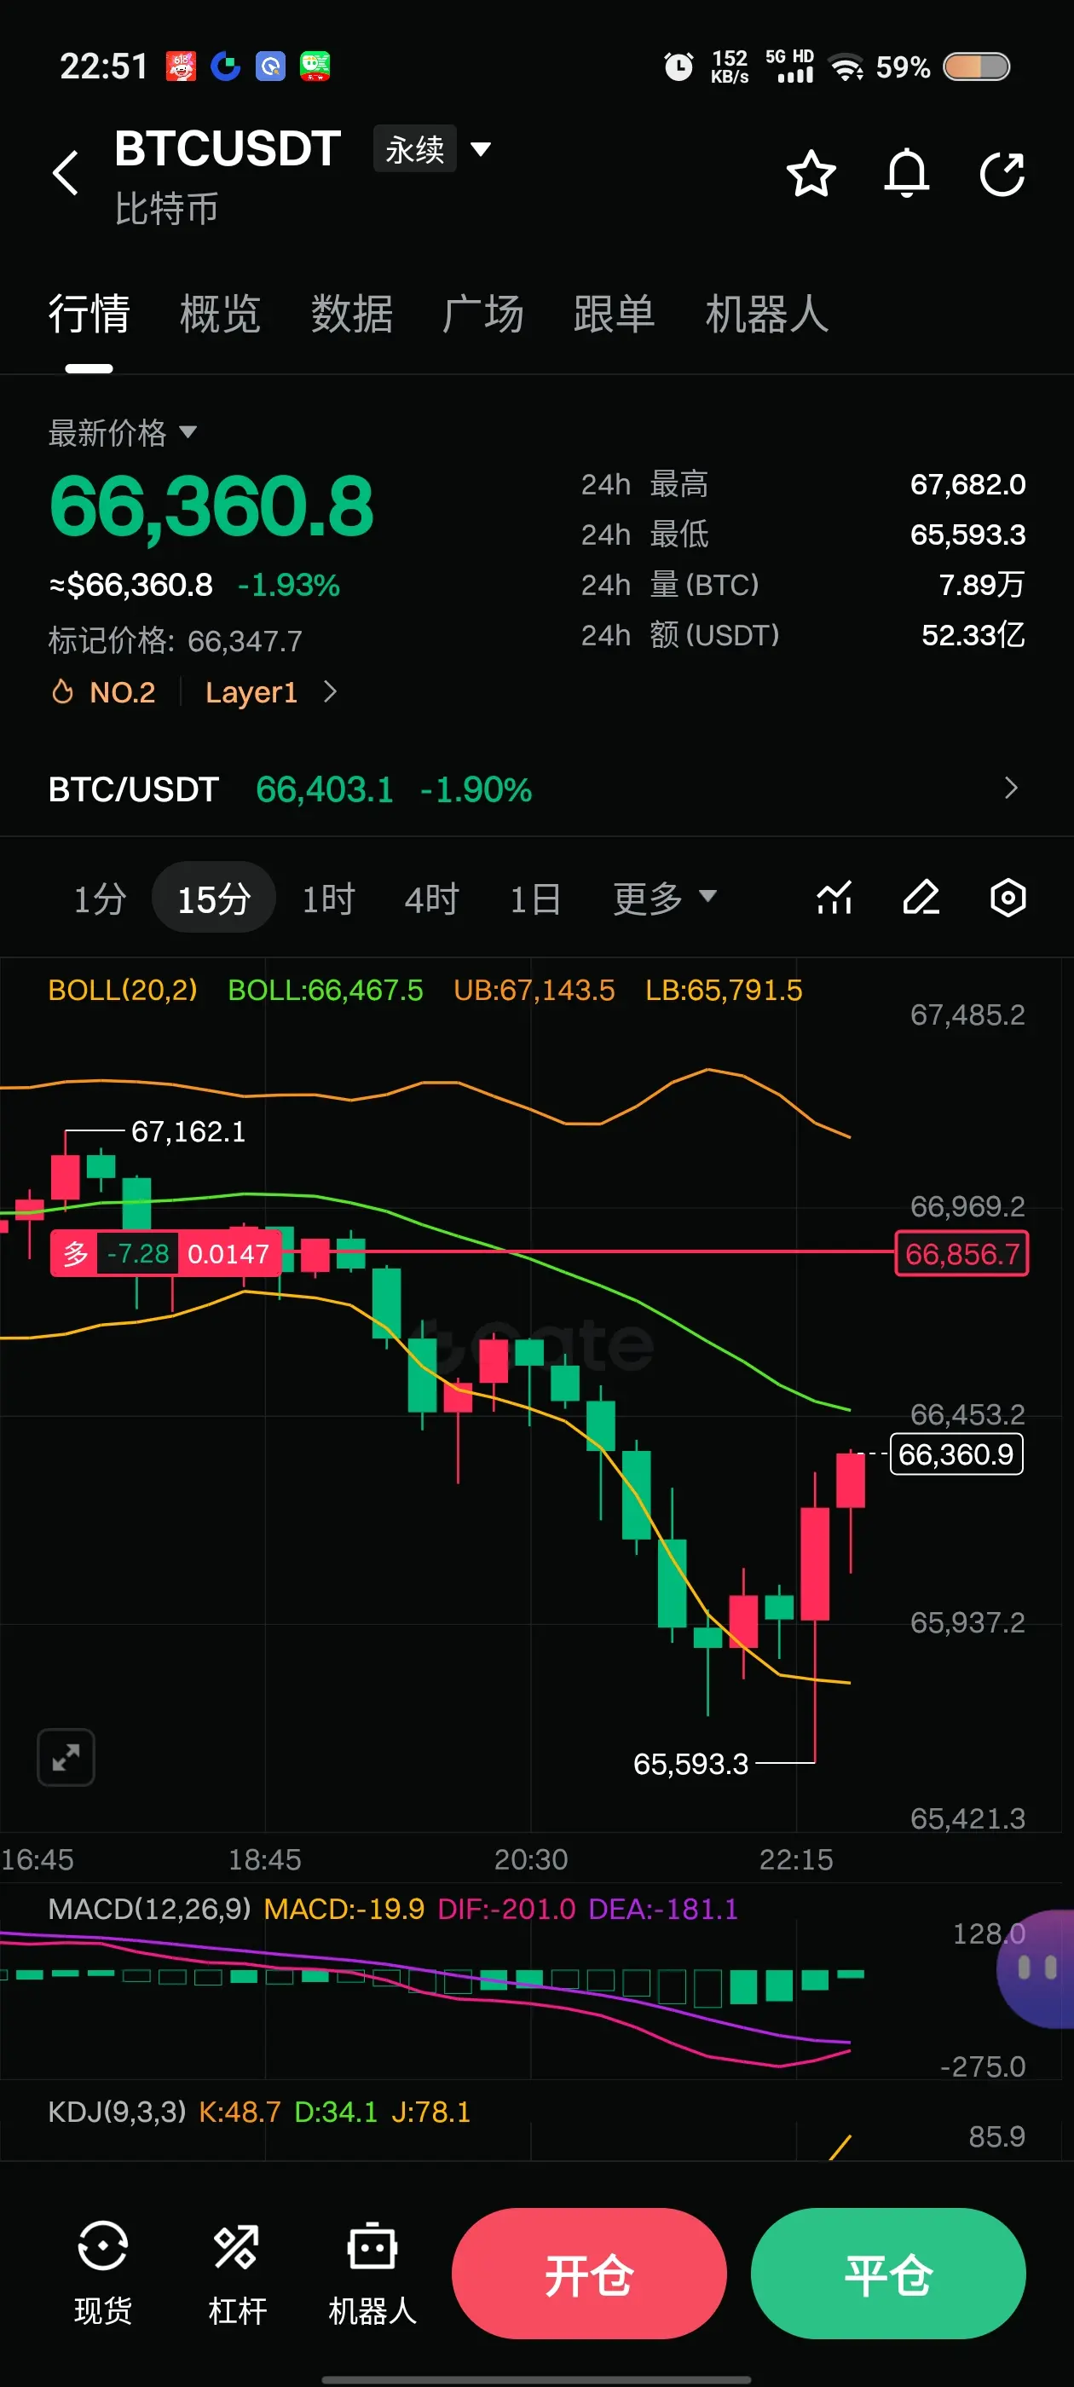Tap the 24h low value 65,593.3

pos(967,535)
